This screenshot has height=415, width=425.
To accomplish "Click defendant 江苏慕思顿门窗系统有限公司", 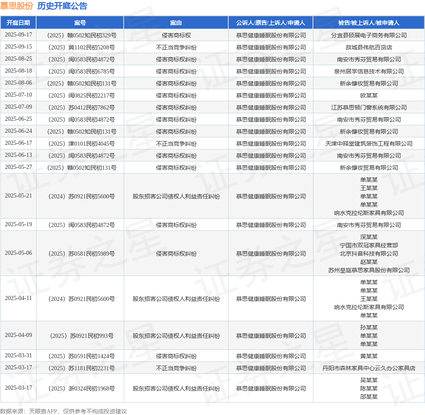I will [x=369, y=107].
